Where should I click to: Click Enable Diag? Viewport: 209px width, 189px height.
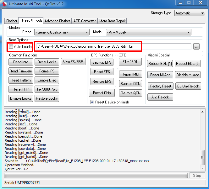[x=47, y=80]
